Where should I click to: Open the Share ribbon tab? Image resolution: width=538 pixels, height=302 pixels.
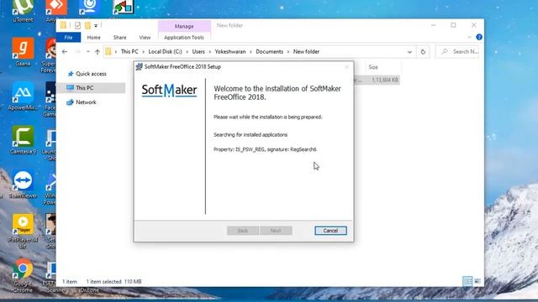(119, 37)
